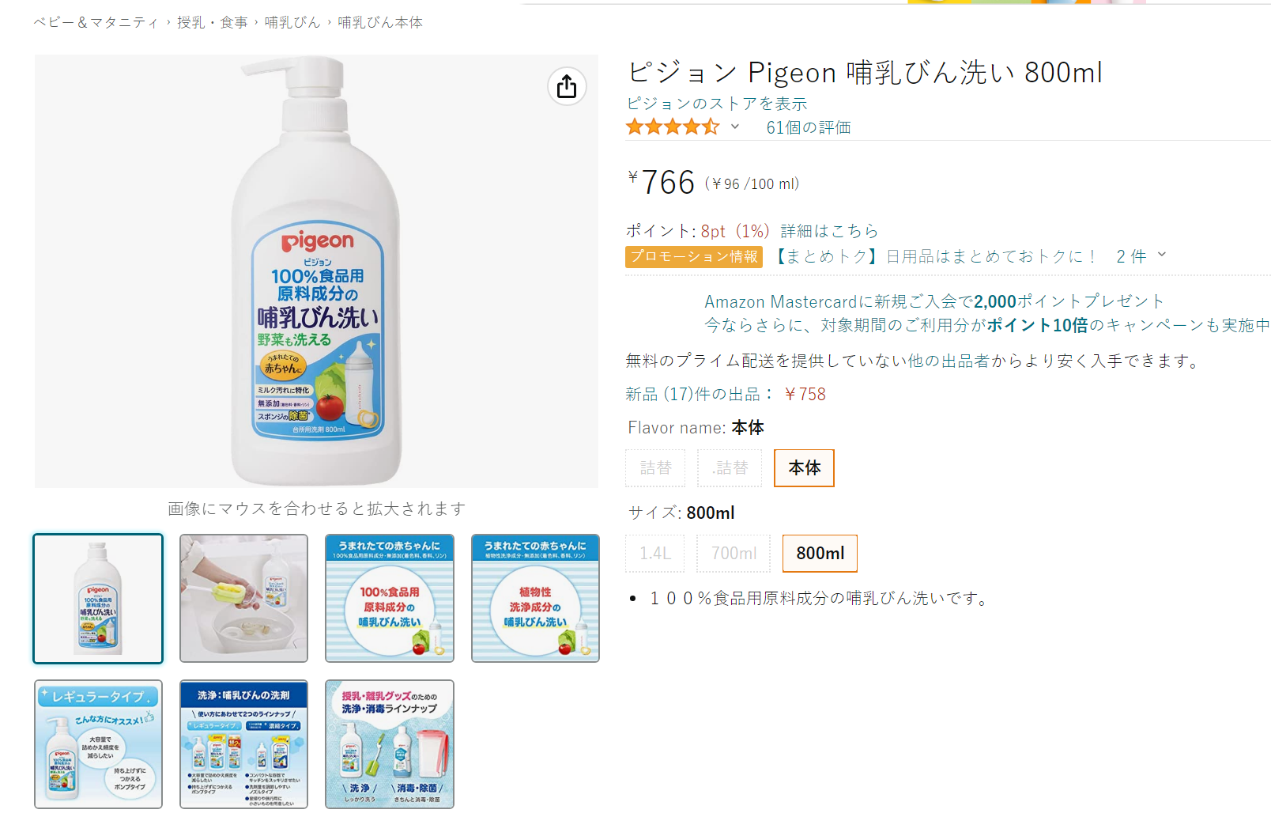The height and width of the screenshot is (836, 1271).
Task: Click the star rating icons
Action: tap(673, 127)
